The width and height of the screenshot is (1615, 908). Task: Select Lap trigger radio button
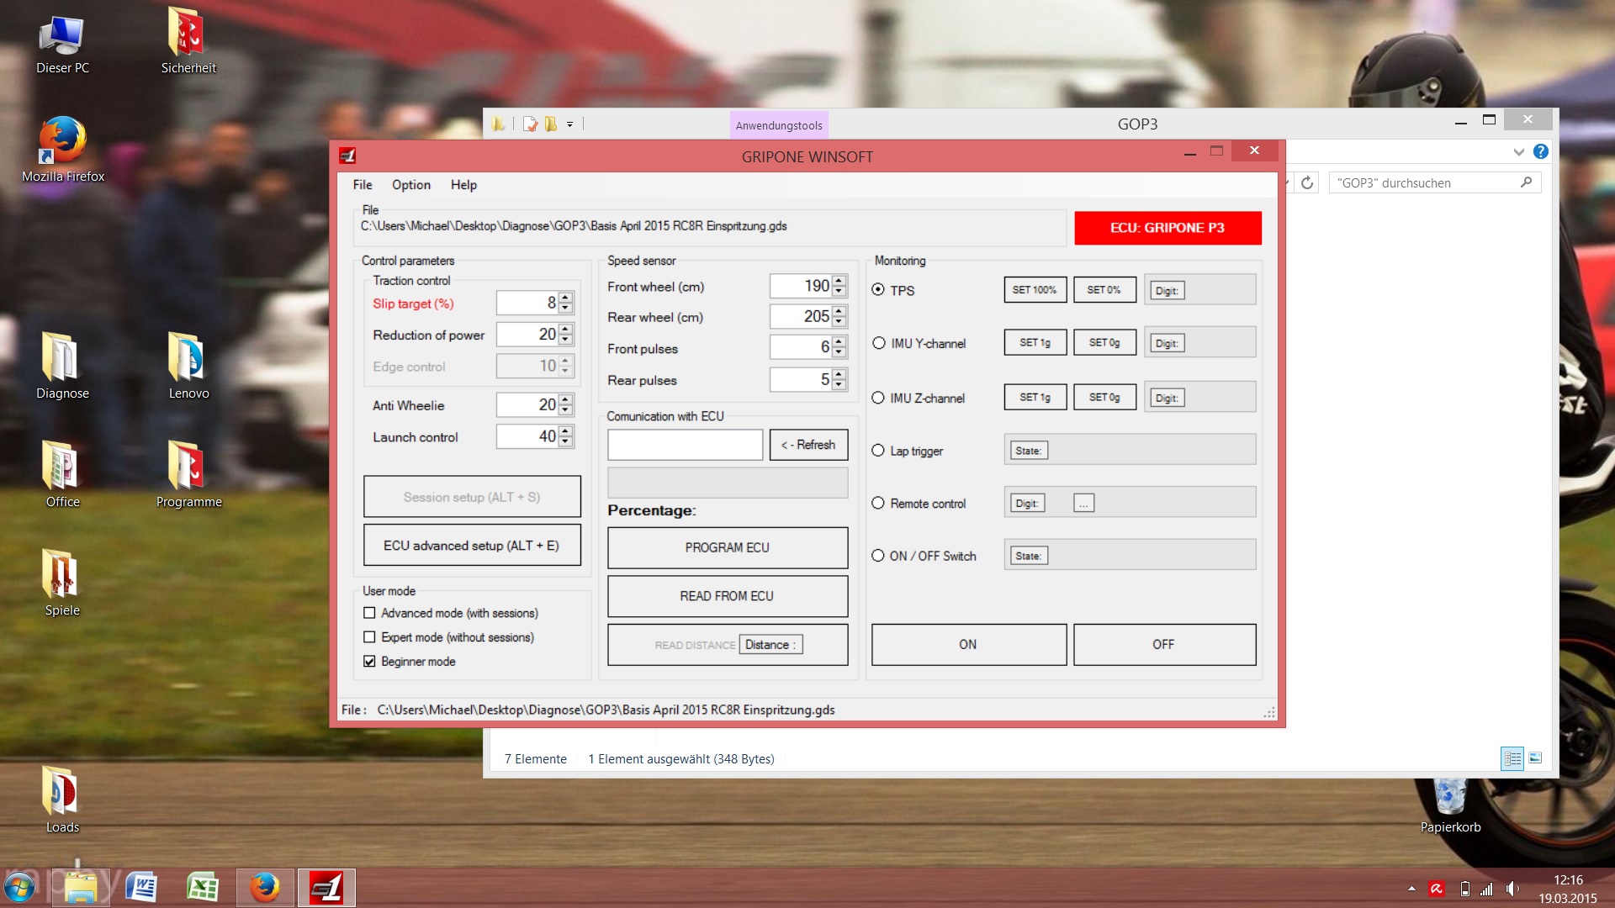click(x=878, y=451)
